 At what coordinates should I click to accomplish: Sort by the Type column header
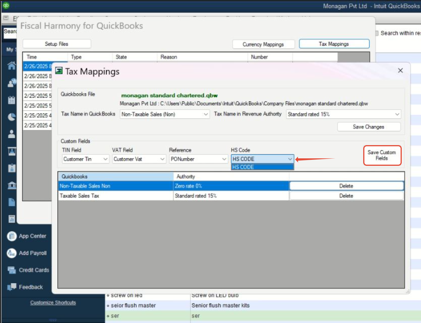tap(90, 57)
